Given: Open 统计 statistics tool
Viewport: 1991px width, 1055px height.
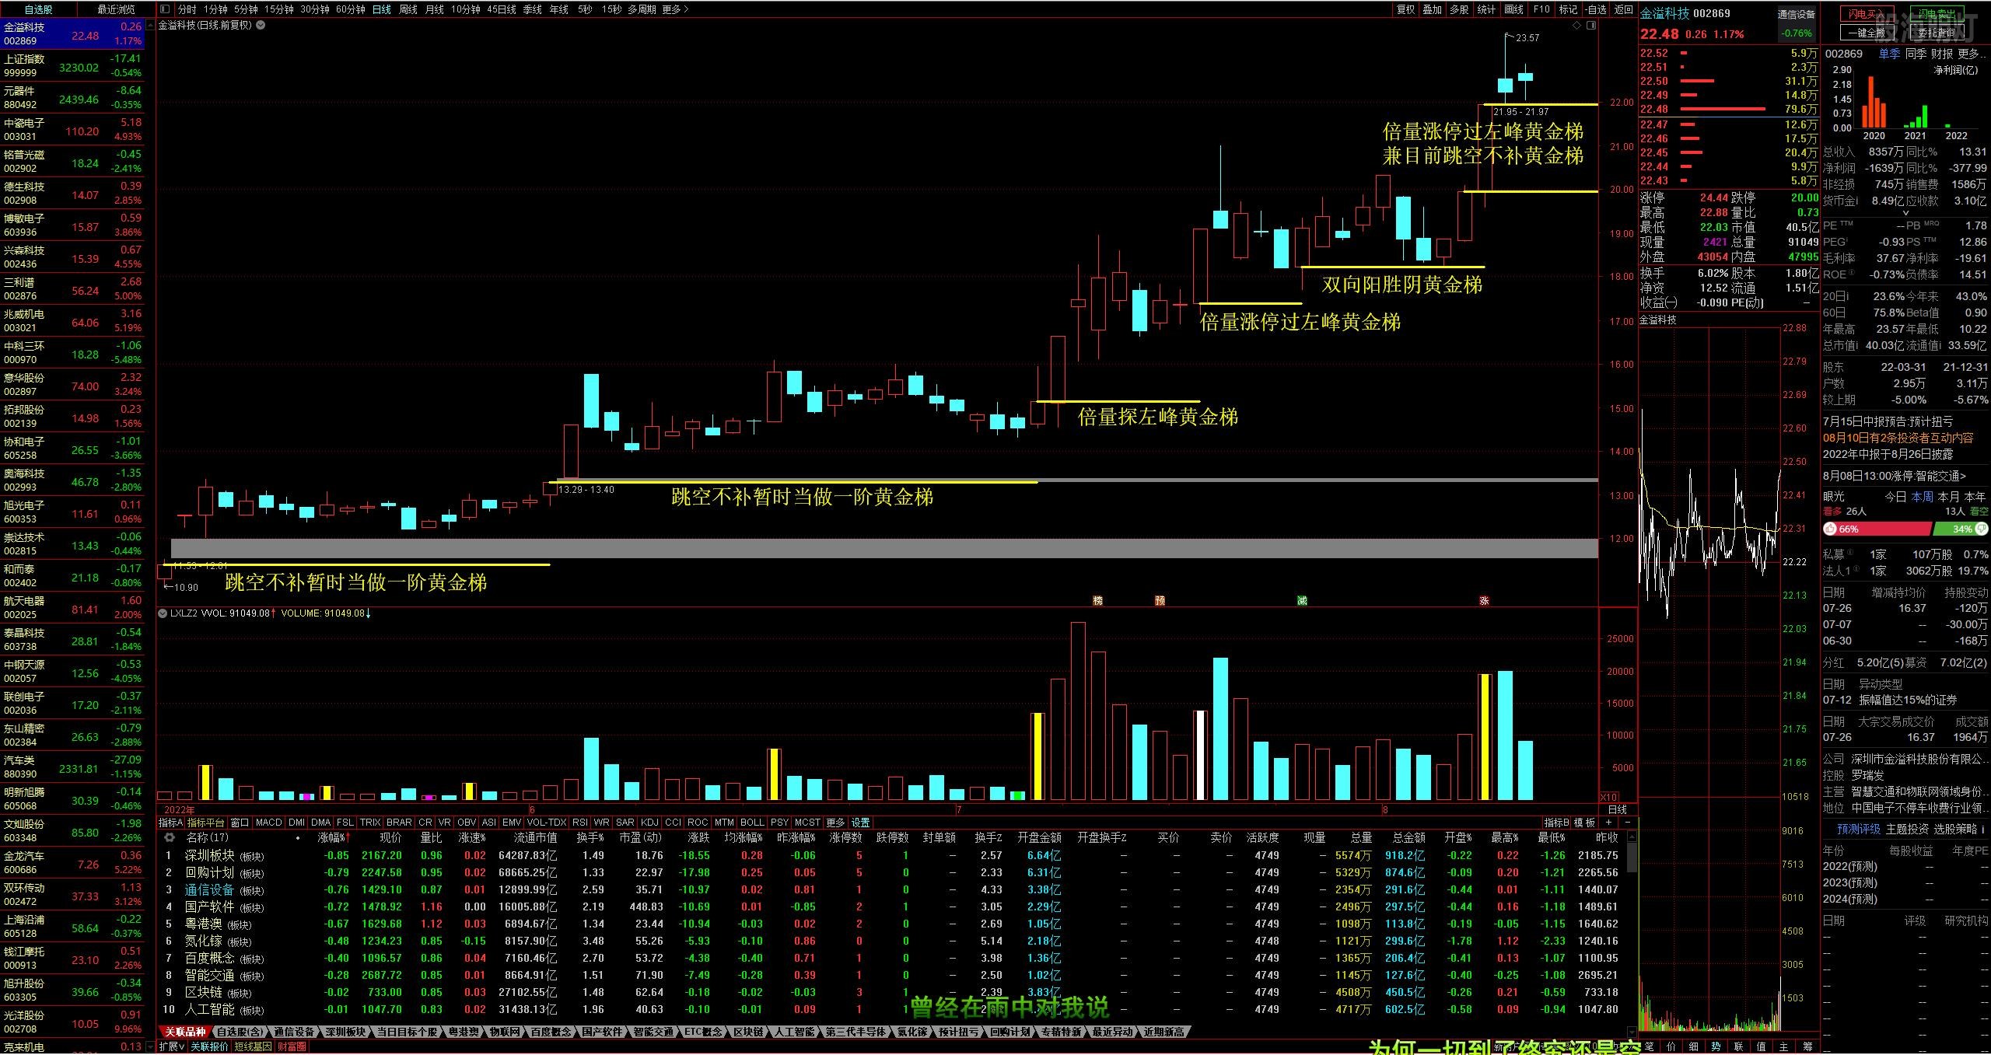Looking at the screenshot, I should tap(1486, 9).
